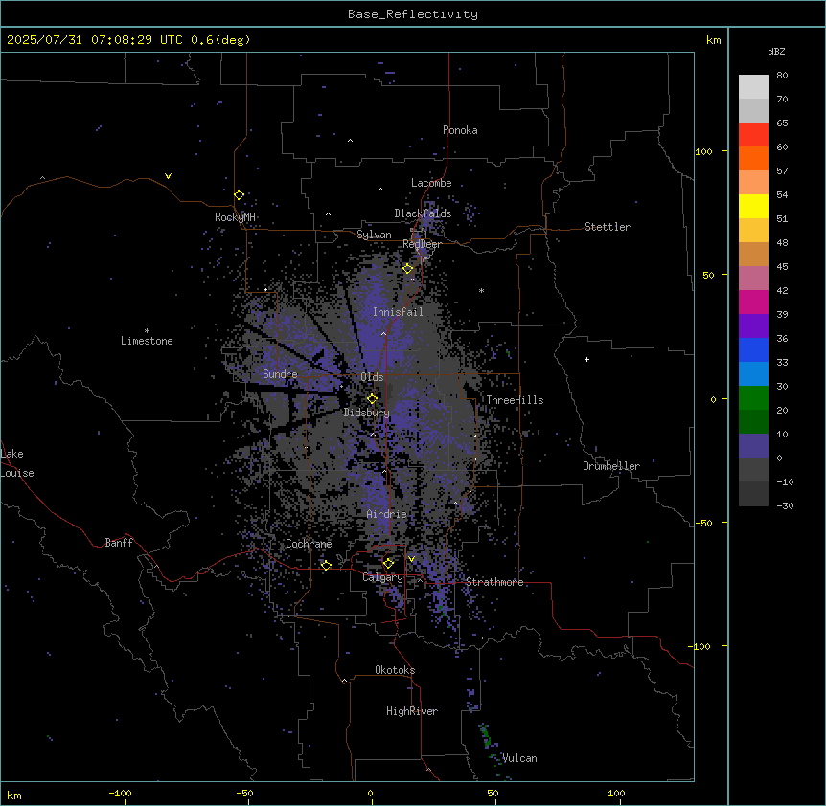Screen dimensions: 826x806
Task: Click yellow diamond marker just above Calgary label
Action: point(388,564)
